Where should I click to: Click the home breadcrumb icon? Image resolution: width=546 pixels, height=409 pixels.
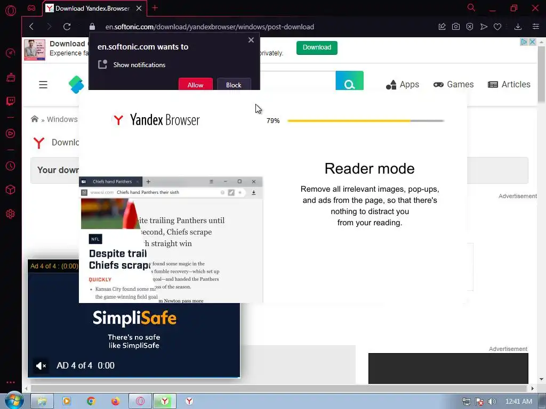pos(35,119)
